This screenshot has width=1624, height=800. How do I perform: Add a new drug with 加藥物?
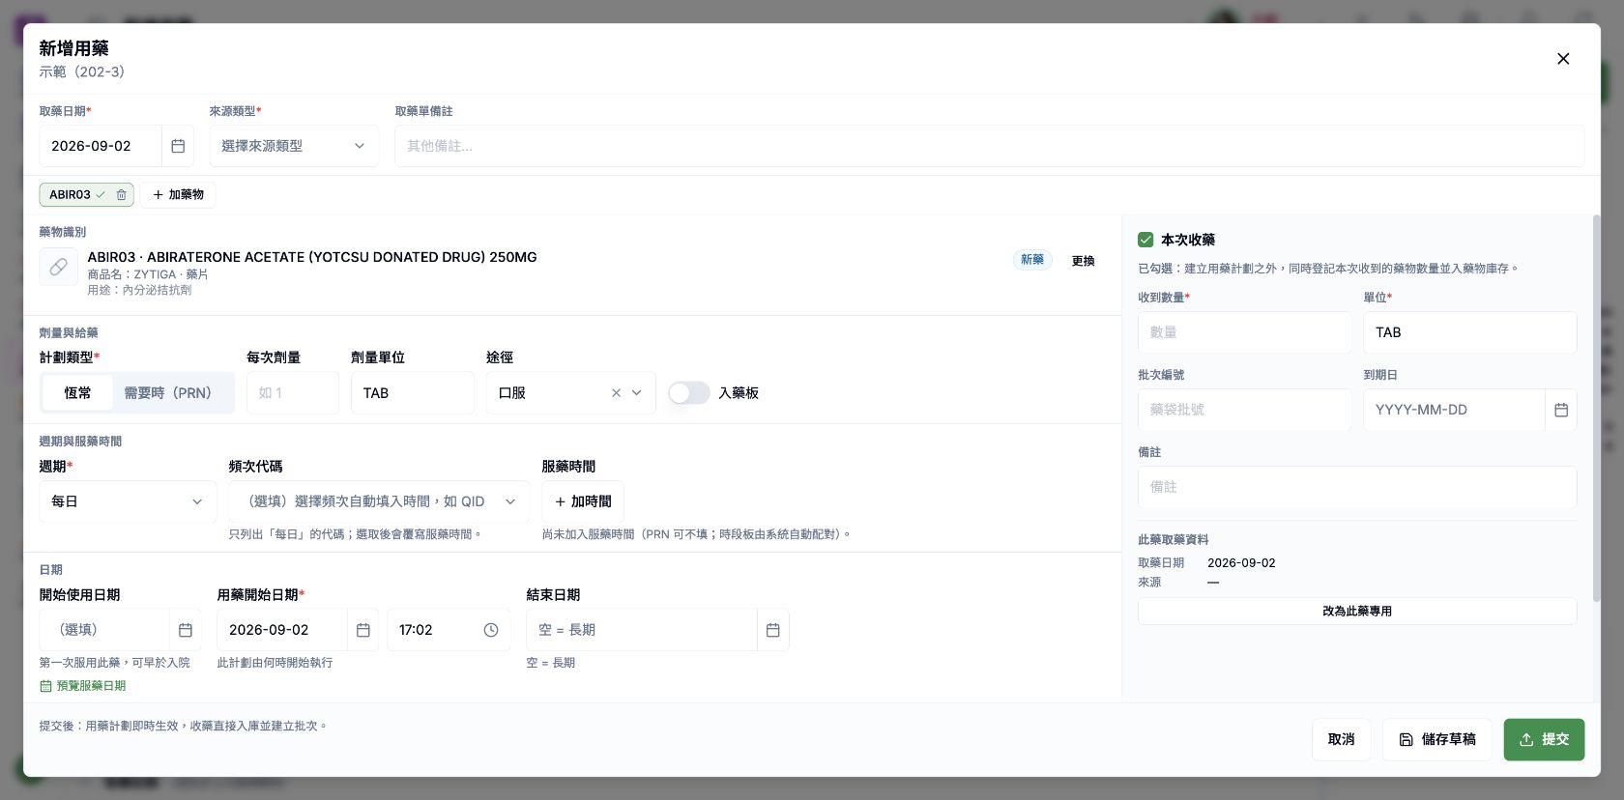pyautogui.click(x=178, y=195)
